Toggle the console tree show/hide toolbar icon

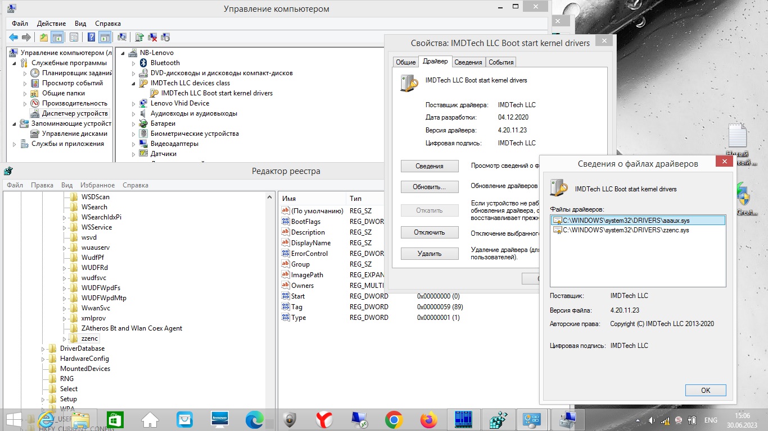57,38
